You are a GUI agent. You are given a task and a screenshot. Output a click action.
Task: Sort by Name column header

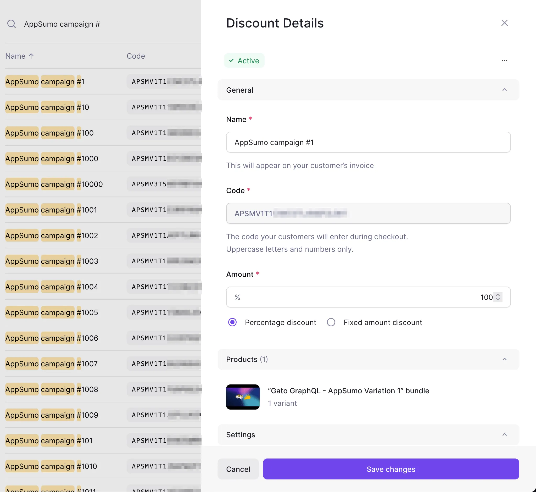pyautogui.click(x=19, y=56)
